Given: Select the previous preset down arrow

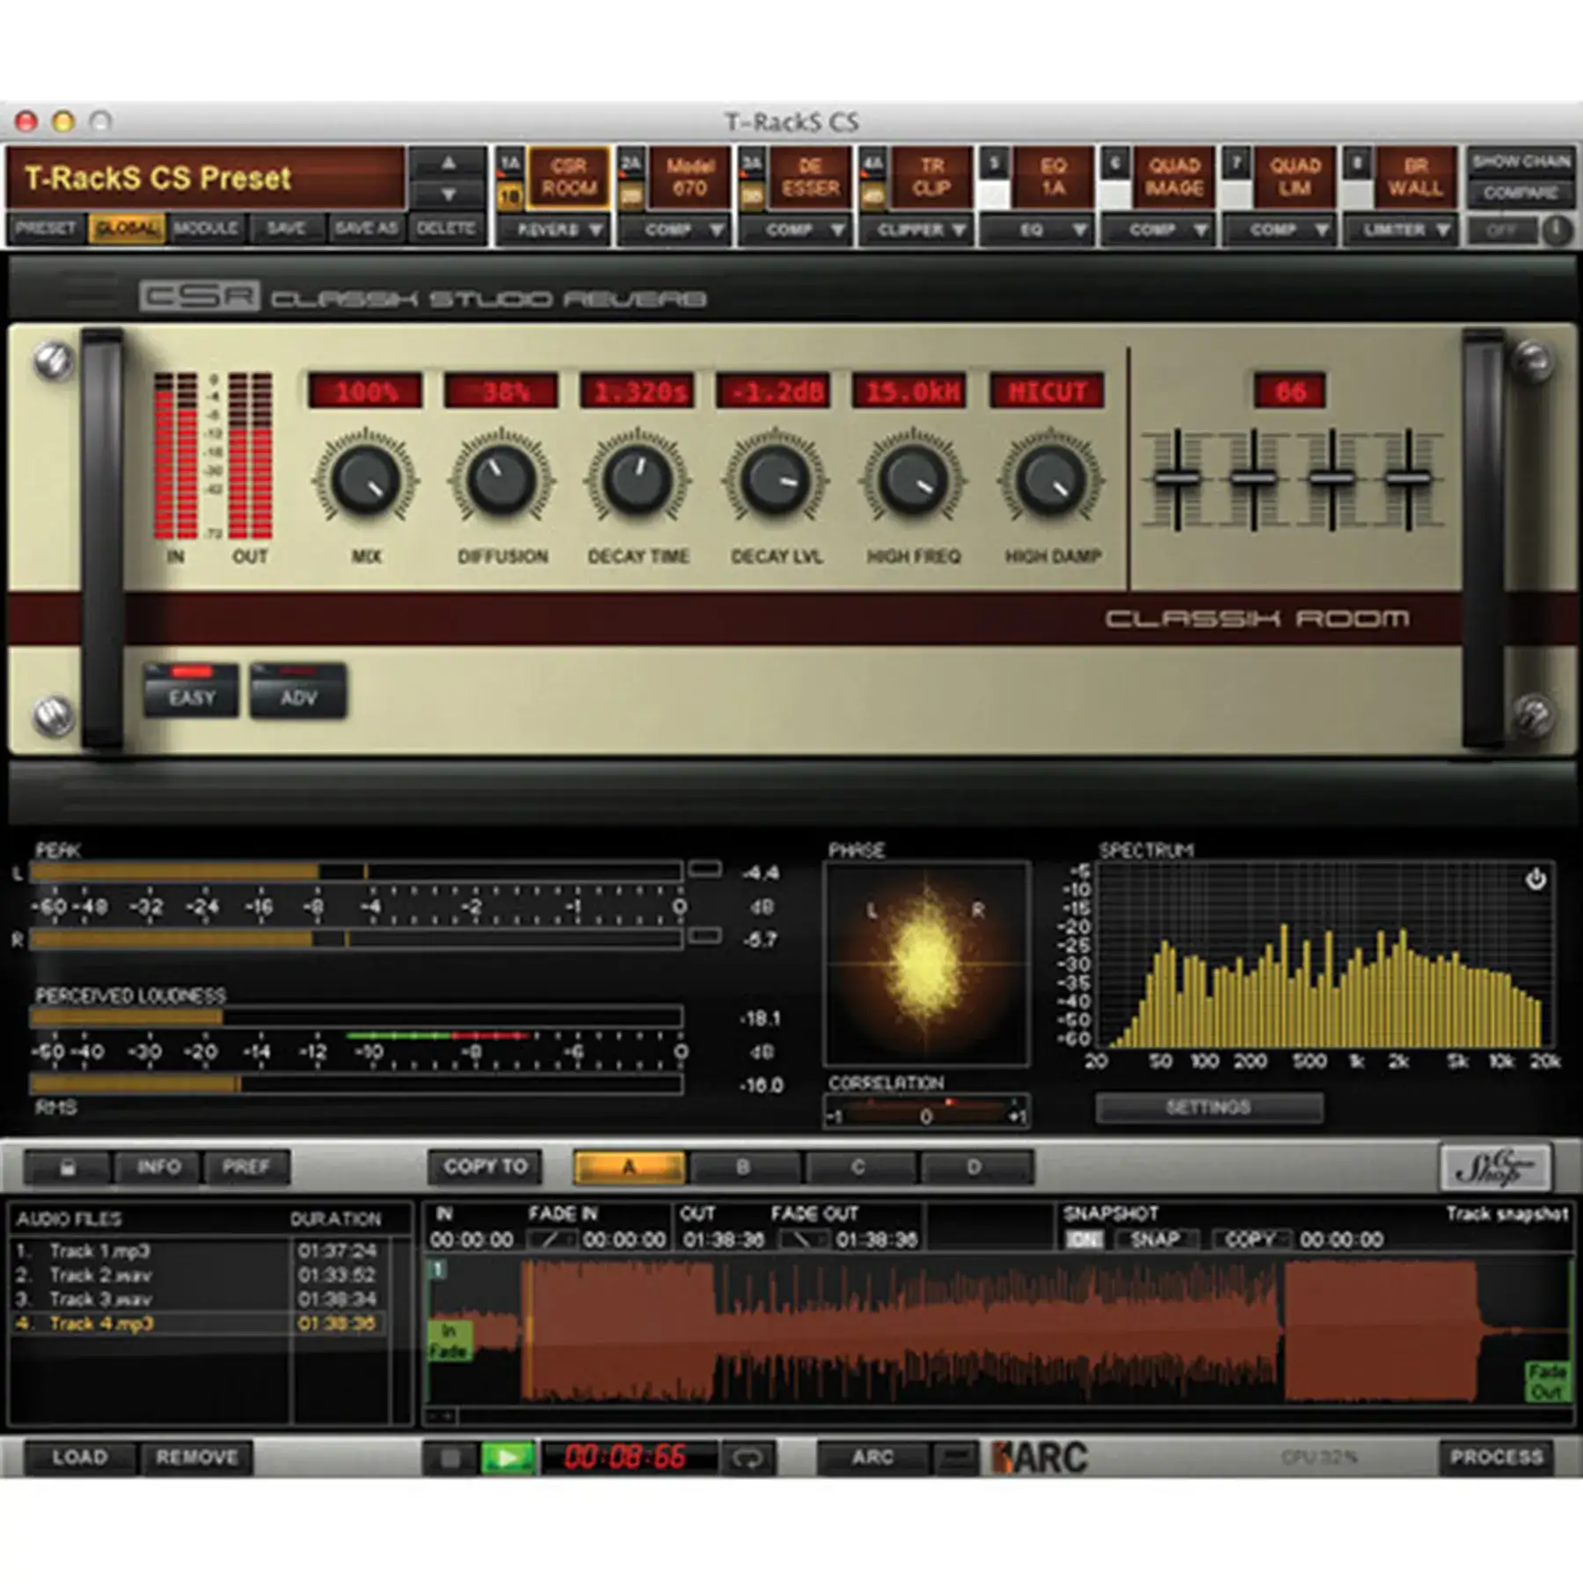Looking at the screenshot, I should click(449, 193).
